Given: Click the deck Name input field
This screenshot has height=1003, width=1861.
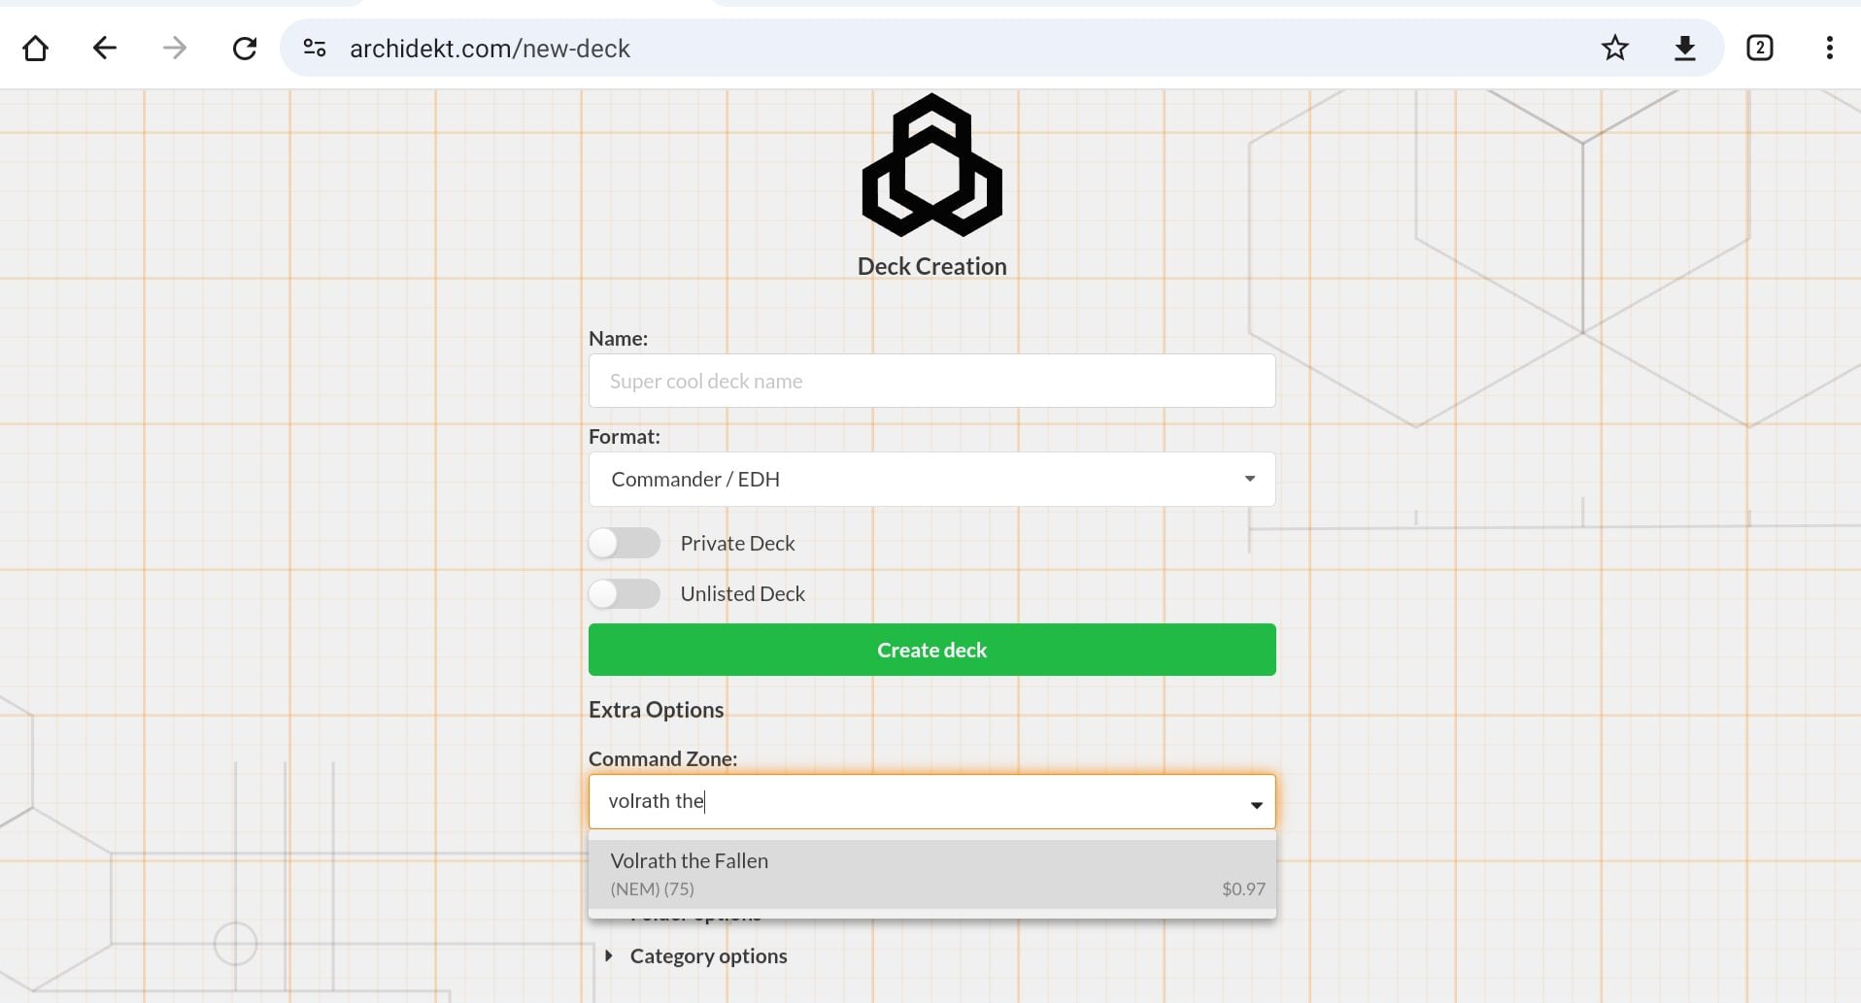Looking at the screenshot, I should (x=931, y=381).
